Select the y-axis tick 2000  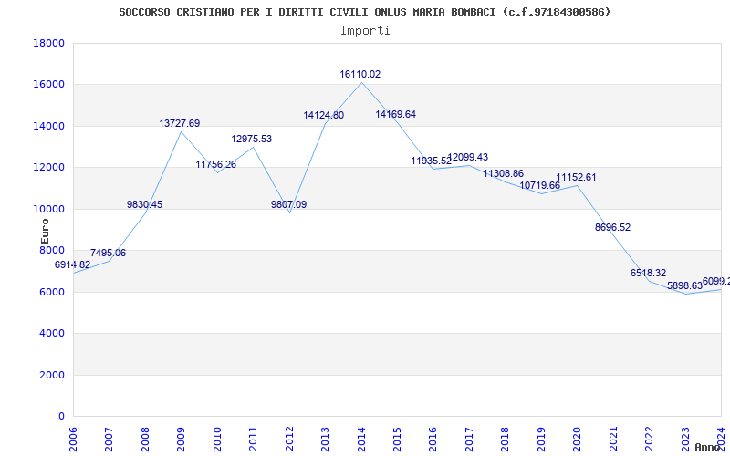(x=52, y=375)
